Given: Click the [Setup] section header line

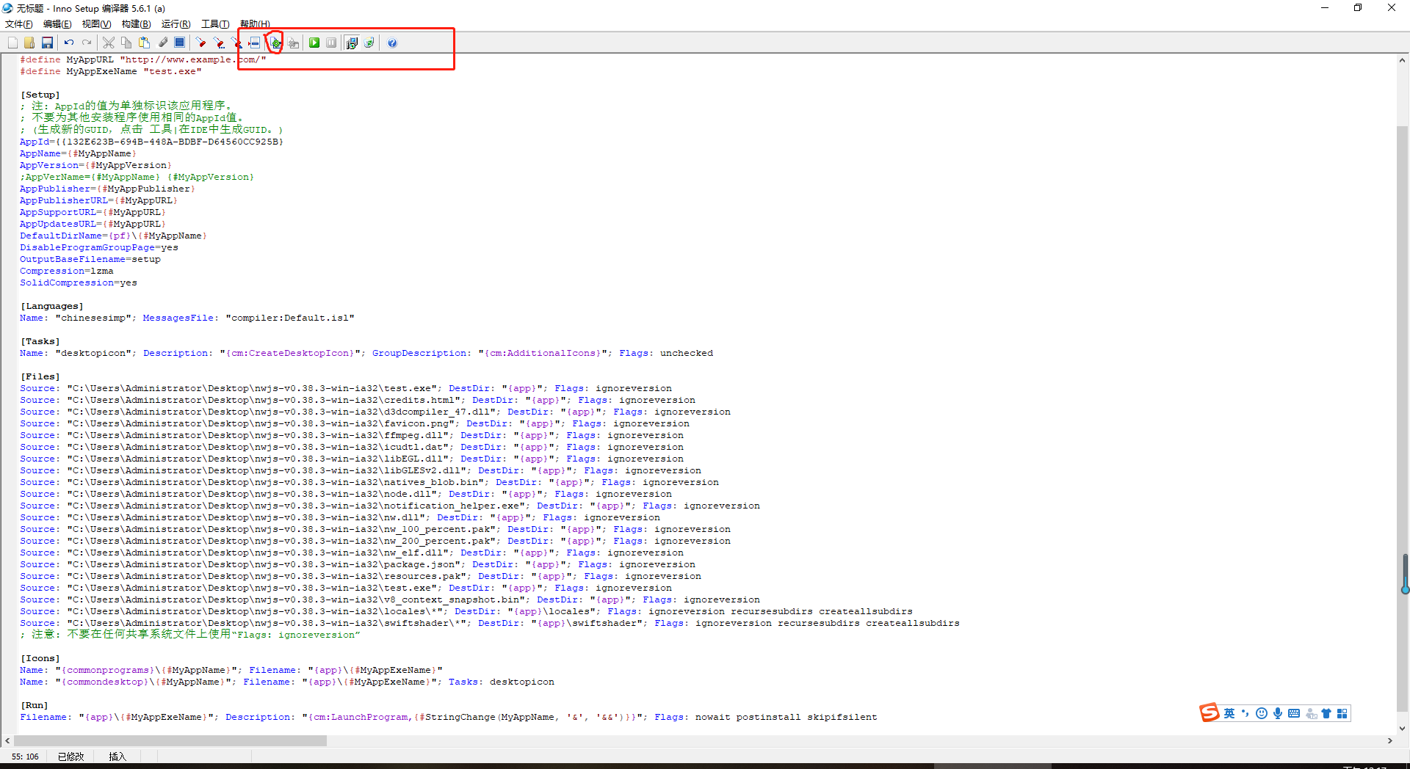Looking at the screenshot, I should coord(40,95).
